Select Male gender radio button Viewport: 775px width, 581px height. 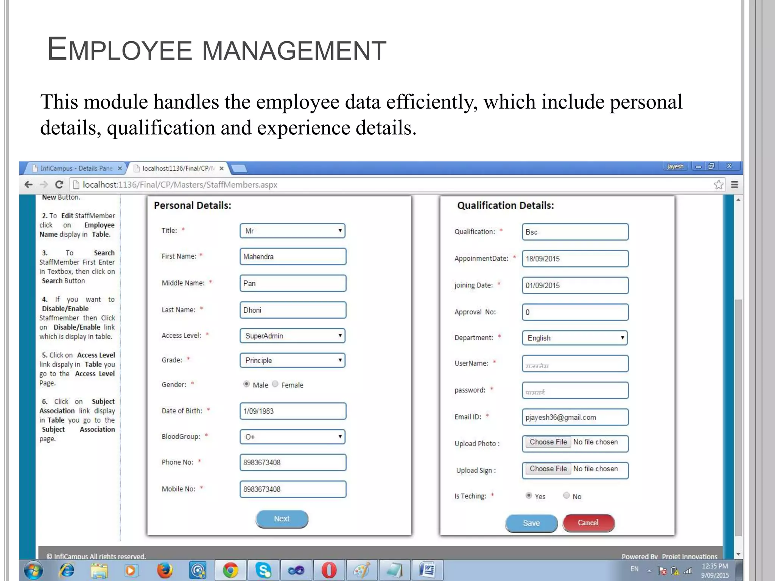246,384
